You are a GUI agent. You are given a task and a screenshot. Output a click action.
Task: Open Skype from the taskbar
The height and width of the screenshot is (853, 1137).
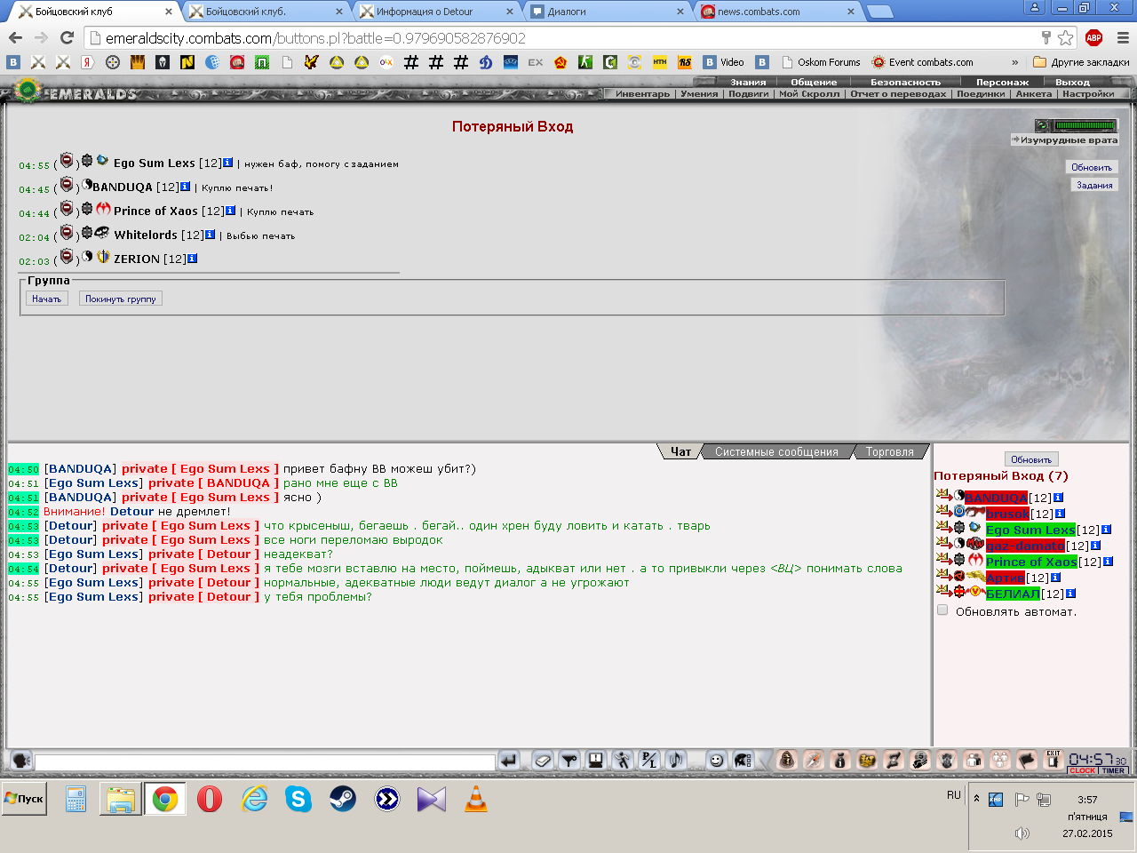298,799
